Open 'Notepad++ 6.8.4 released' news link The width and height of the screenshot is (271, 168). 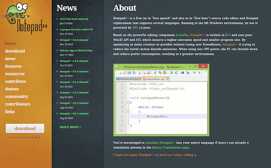(74, 82)
